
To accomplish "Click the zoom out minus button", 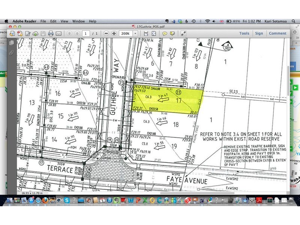I will pyautogui.click(x=106, y=33).
